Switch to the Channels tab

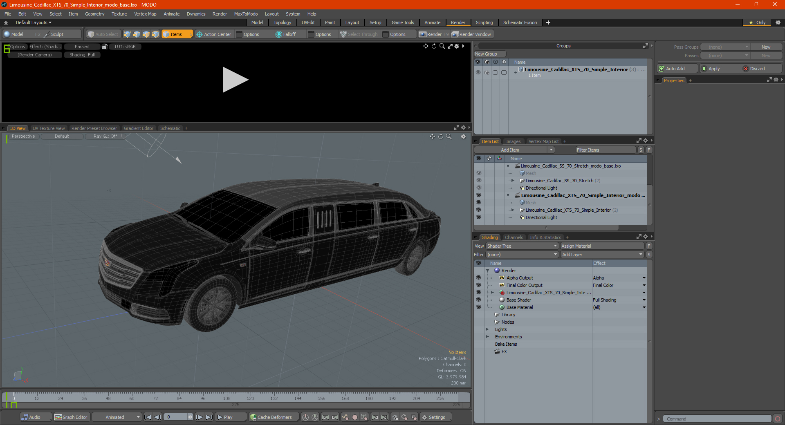point(514,237)
